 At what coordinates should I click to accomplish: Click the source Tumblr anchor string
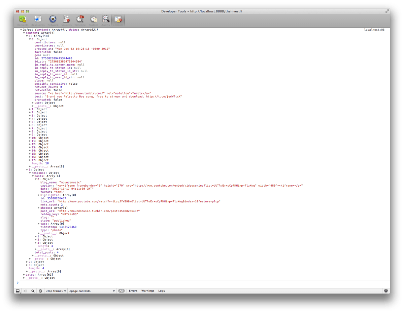100,93
